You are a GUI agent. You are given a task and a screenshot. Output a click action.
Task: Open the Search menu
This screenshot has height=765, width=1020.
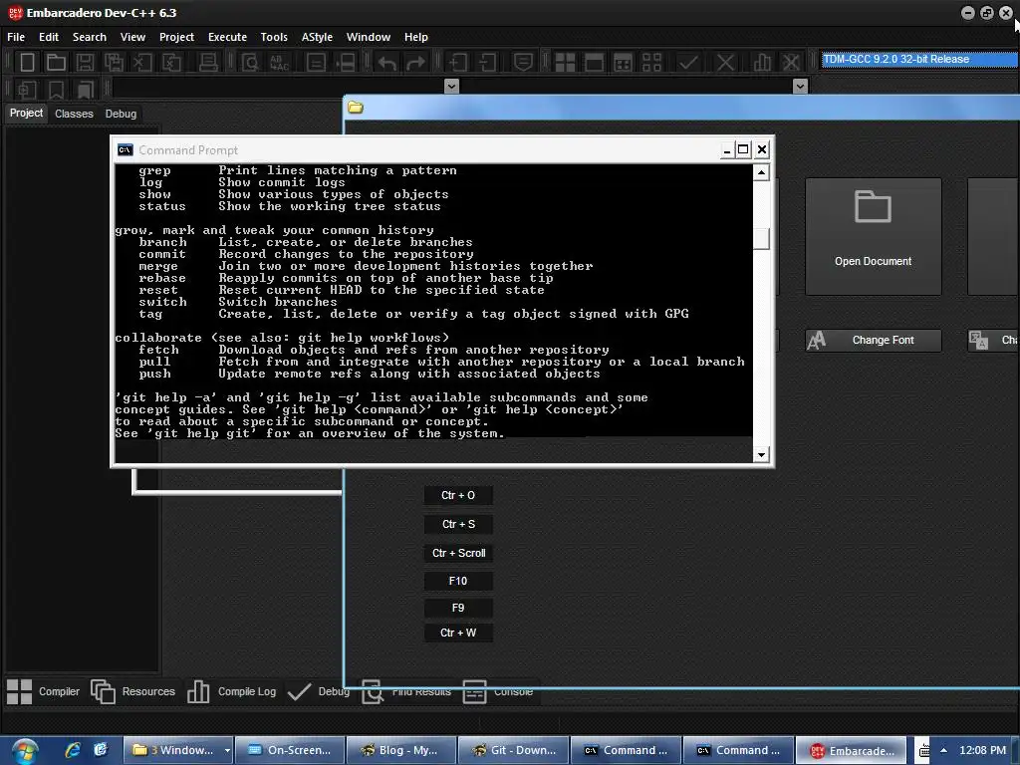[x=89, y=37]
